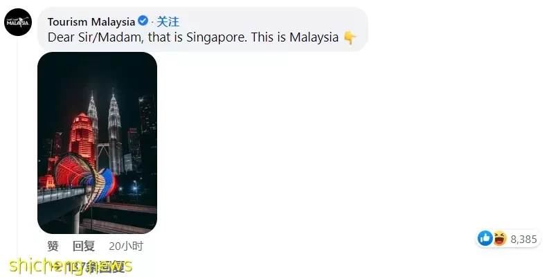This screenshot has width=549, height=279.
Task: Like the comment with the 赞 button
Action: [x=53, y=246]
